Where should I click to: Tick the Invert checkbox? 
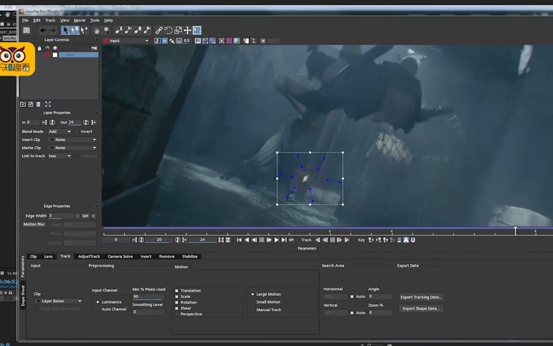click(77, 132)
